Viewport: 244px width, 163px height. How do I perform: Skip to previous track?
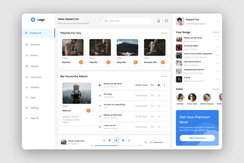coord(109,141)
